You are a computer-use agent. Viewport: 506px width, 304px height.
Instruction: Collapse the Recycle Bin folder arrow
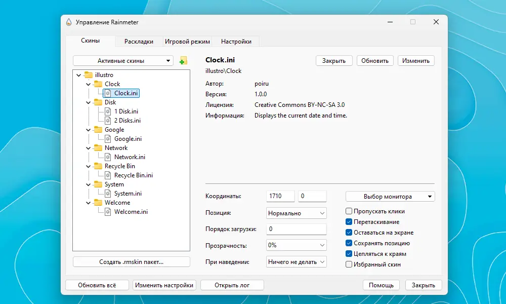pos(89,166)
